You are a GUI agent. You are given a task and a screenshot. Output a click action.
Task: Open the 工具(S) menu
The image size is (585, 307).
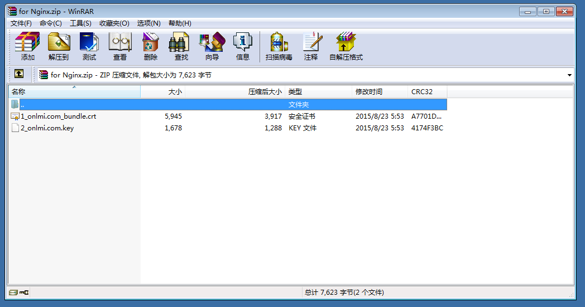click(80, 23)
